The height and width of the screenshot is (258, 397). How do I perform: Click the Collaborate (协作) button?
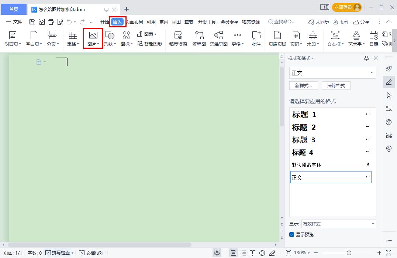[x=341, y=22]
